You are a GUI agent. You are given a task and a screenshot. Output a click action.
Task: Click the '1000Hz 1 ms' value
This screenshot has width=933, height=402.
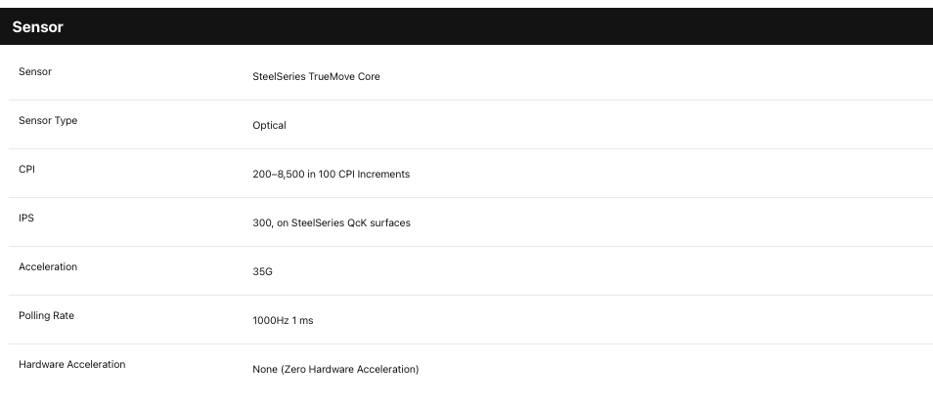click(x=283, y=320)
